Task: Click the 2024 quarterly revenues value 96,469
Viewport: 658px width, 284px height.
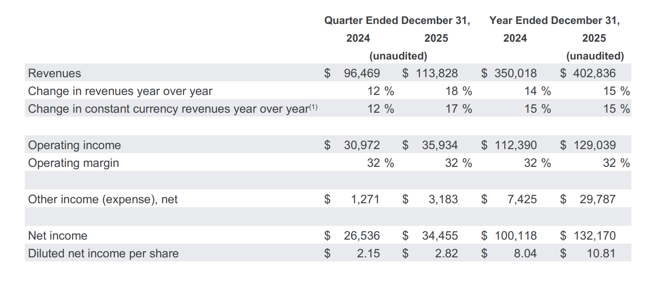Action: click(x=362, y=73)
